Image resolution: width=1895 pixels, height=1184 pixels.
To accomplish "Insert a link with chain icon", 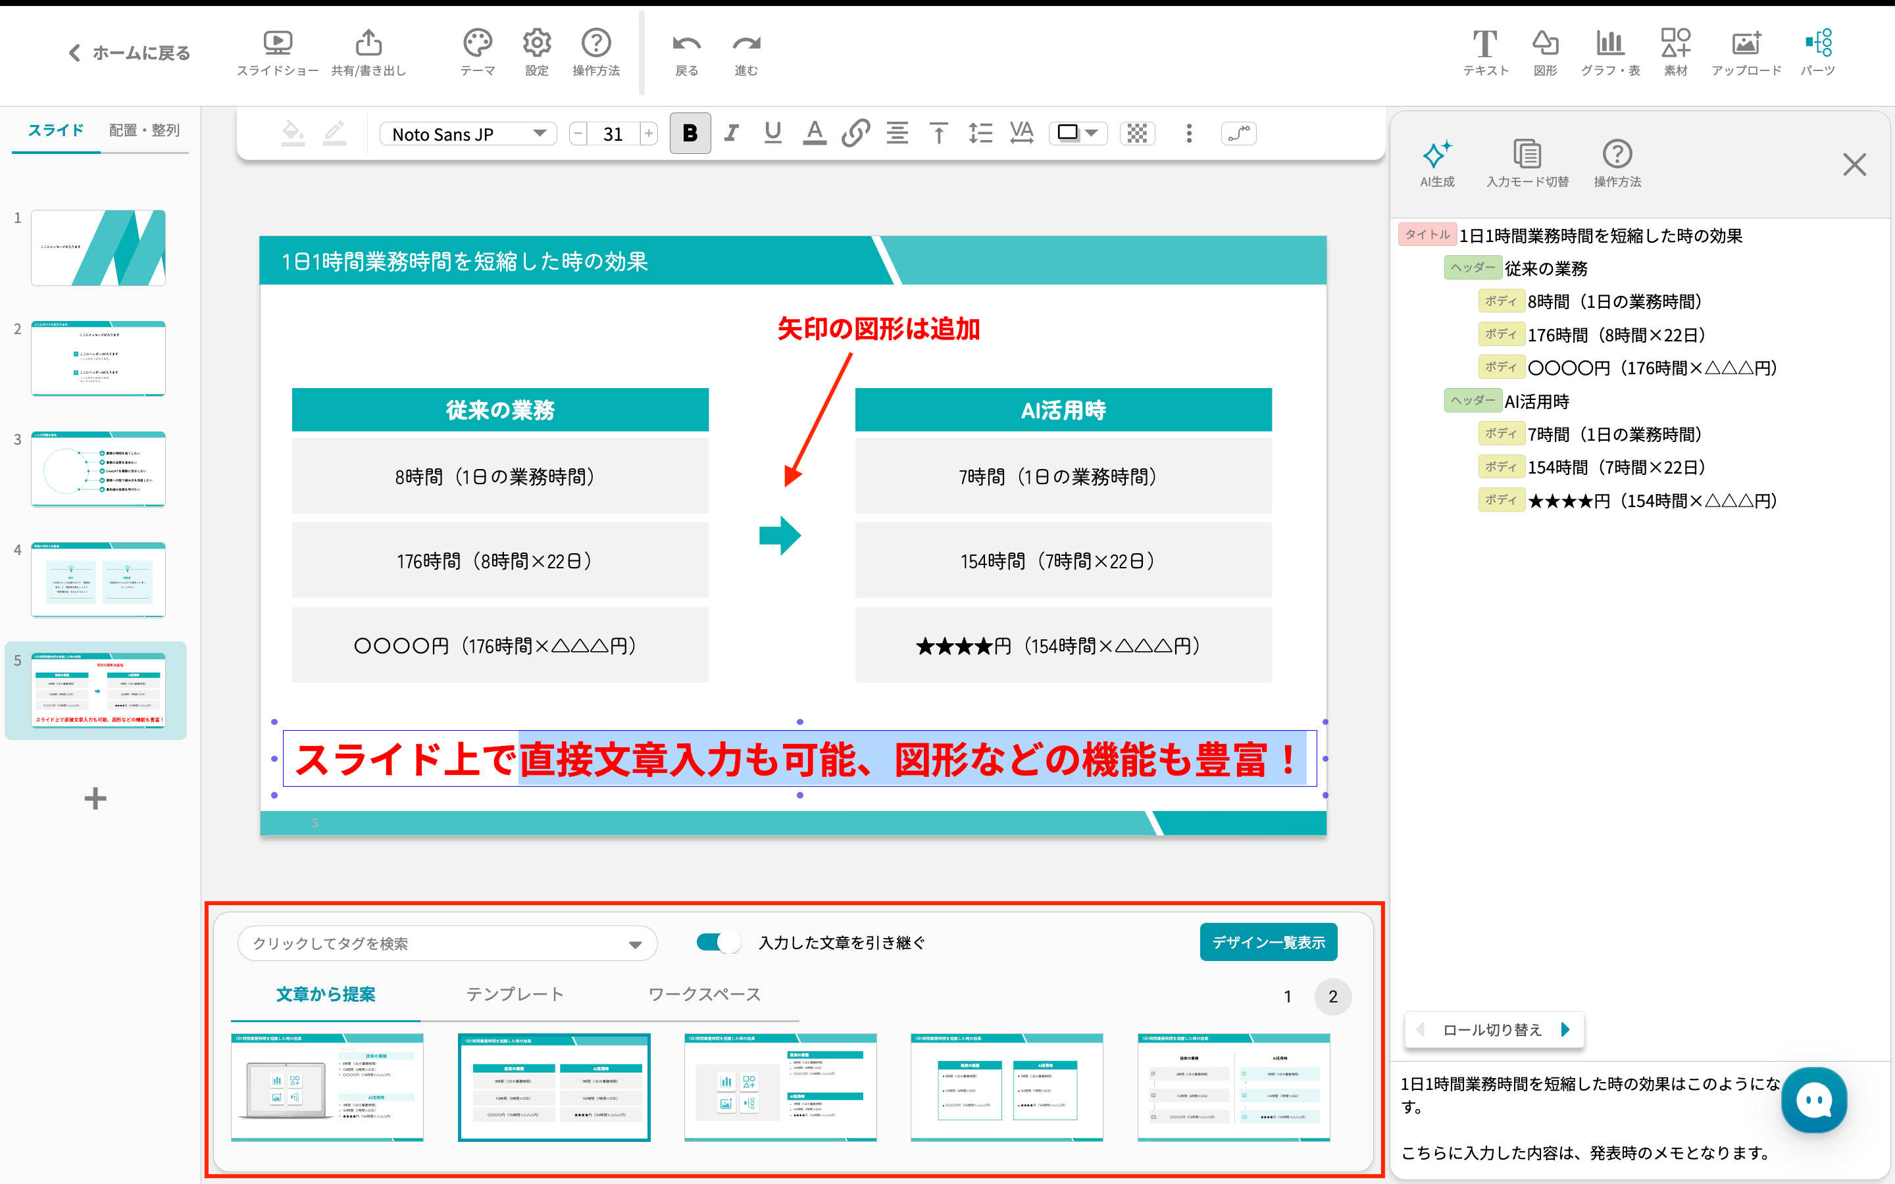I will point(855,133).
